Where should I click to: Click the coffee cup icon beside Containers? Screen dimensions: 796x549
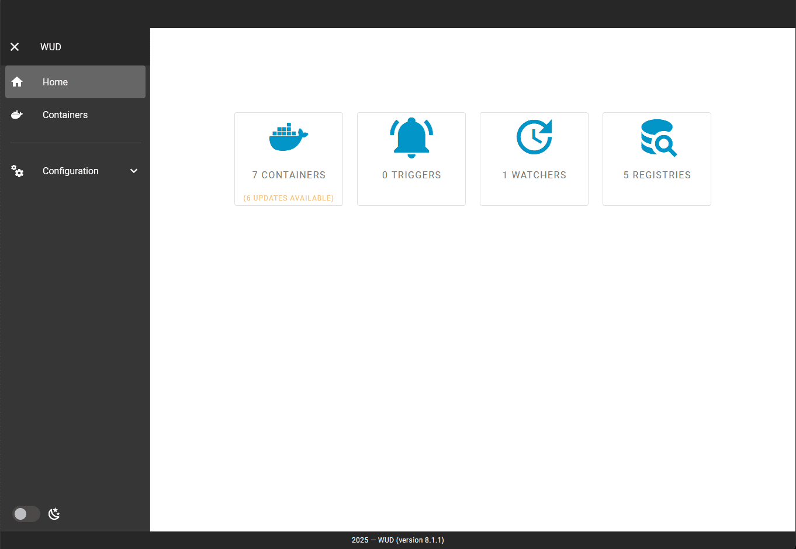17,115
